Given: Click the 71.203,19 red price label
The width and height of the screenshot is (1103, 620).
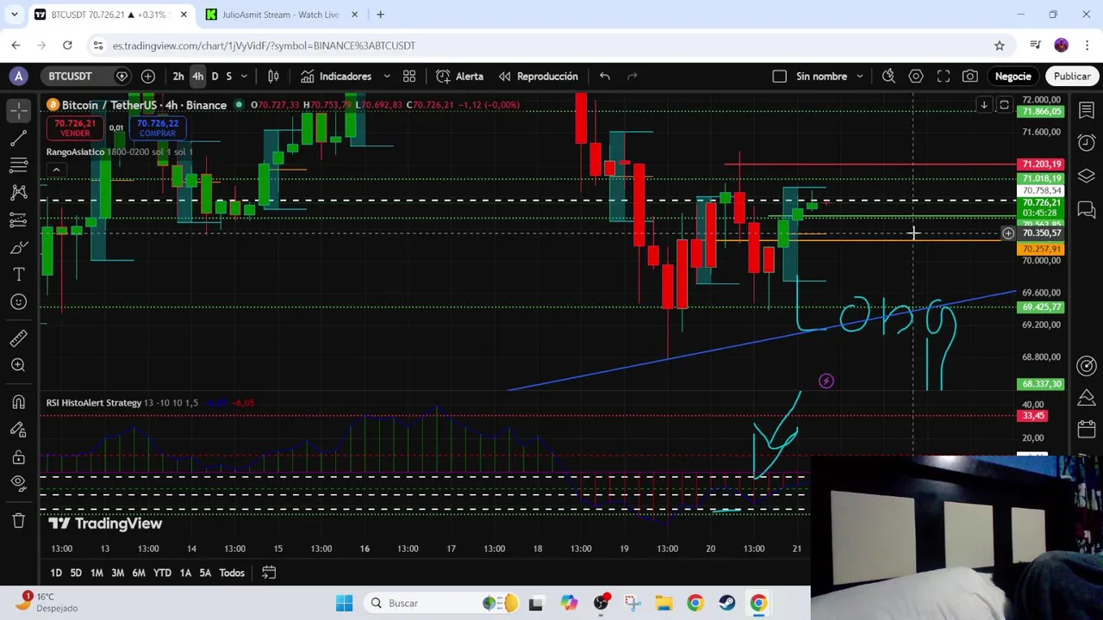Looking at the screenshot, I should [x=1041, y=164].
